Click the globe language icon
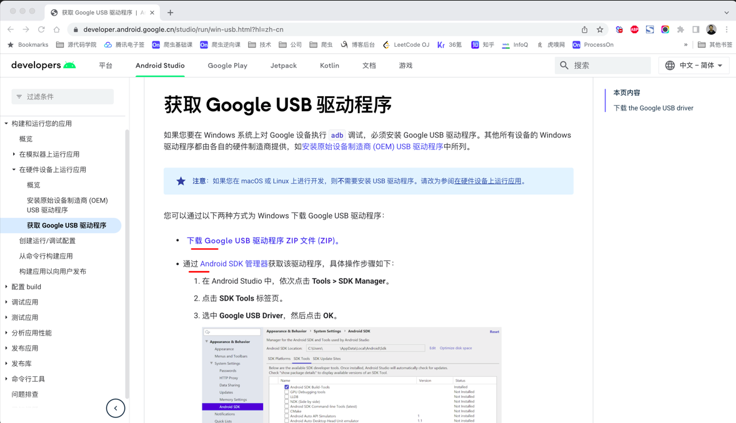The width and height of the screenshot is (736, 423). [670, 65]
